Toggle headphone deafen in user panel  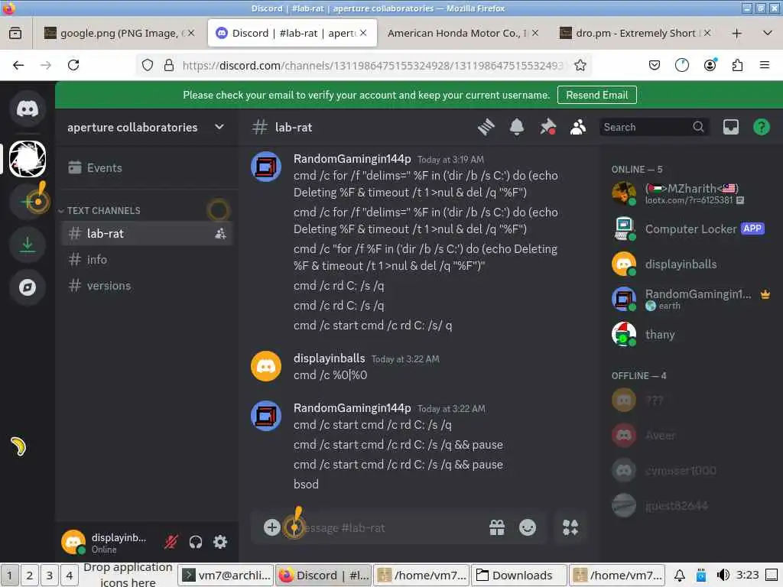(x=196, y=542)
